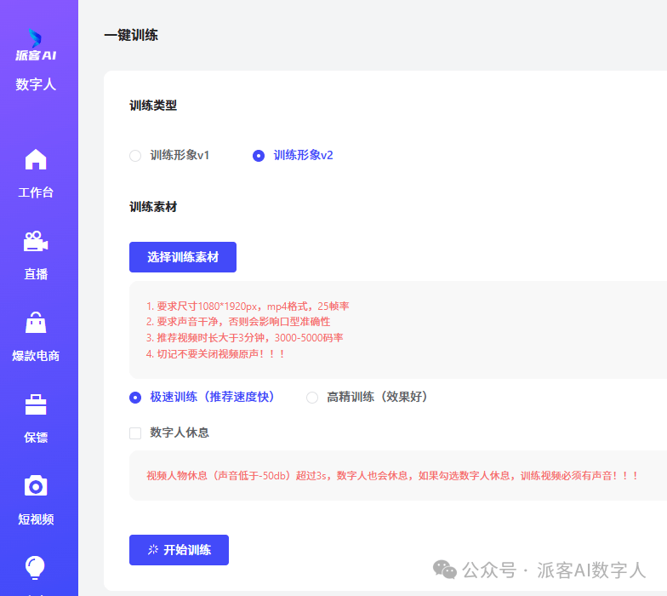Click the 派客AI logo
Image resolution: width=667 pixels, height=596 pixels.
click(x=36, y=45)
